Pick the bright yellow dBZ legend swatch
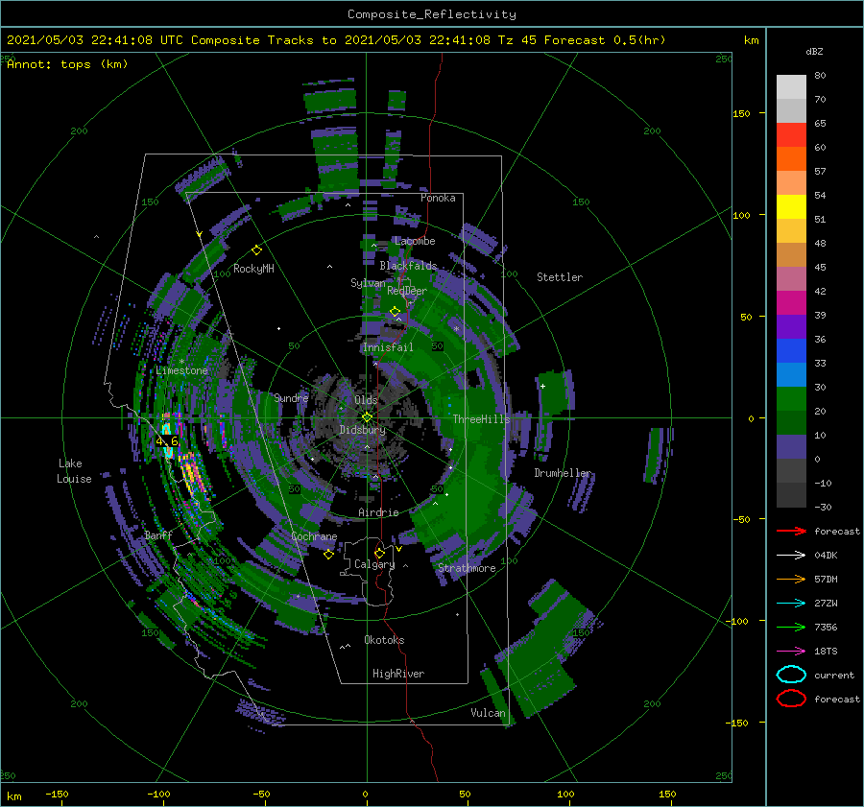 point(791,207)
